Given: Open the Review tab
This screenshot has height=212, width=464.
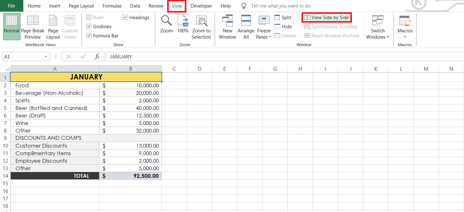Looking at the screenshot, I should coord(156,6).
